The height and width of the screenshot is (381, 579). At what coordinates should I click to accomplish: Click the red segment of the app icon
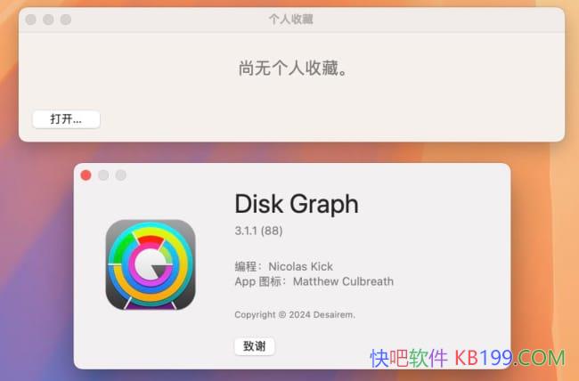(x=151, y=241)
